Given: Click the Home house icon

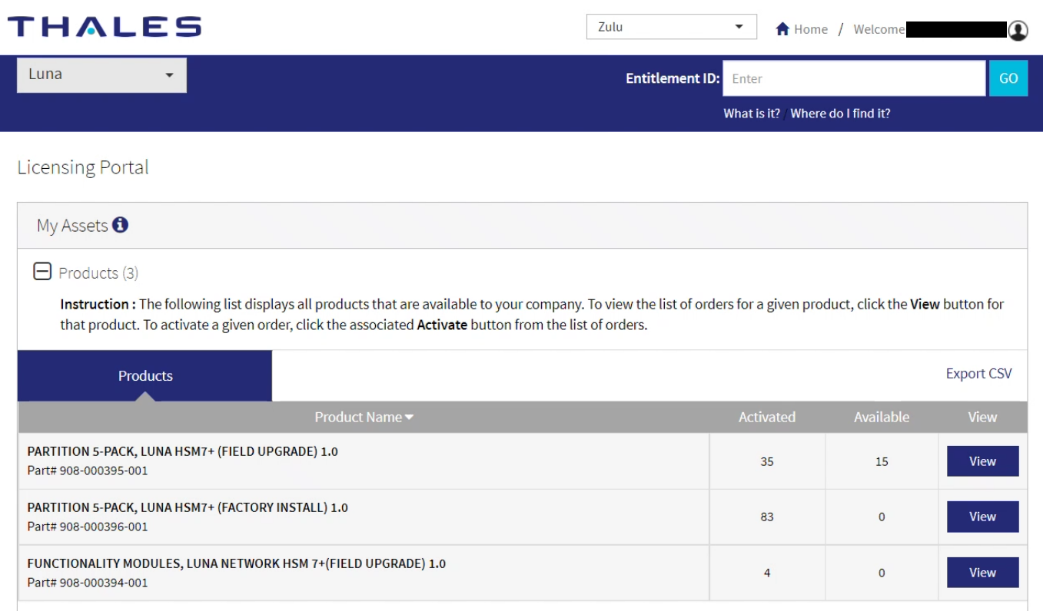Looking at the screenshot, I should click(x=782, y=29).
